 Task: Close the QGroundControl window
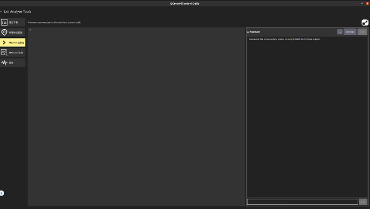(367, 4)
